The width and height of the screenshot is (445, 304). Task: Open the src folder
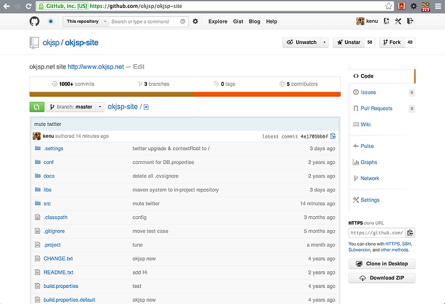click(47, 203)
